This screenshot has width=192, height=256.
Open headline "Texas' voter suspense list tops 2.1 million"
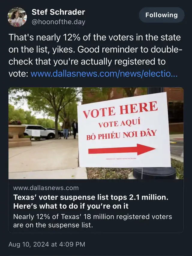point(91,197)
